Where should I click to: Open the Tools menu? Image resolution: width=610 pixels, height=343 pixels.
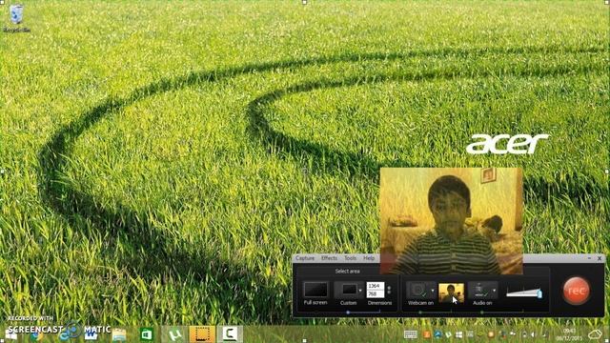[x=350, y=258]
